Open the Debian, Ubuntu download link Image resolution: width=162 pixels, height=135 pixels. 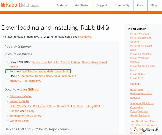(x=19, y=101)
